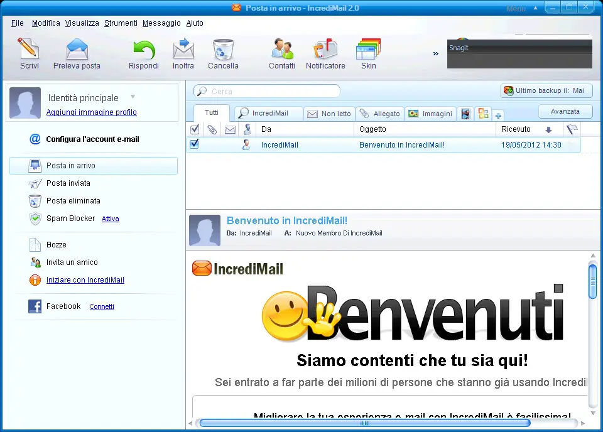
Task: Click the vertical scrollbar thumb in preview
Action: click(592, 281)
